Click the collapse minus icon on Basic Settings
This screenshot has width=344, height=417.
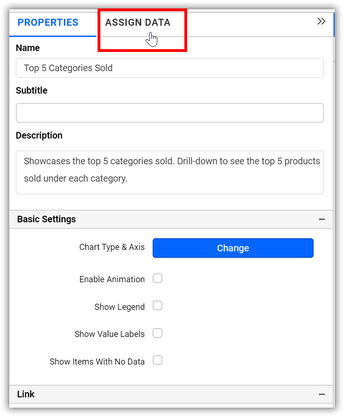(x=321, y=219)
